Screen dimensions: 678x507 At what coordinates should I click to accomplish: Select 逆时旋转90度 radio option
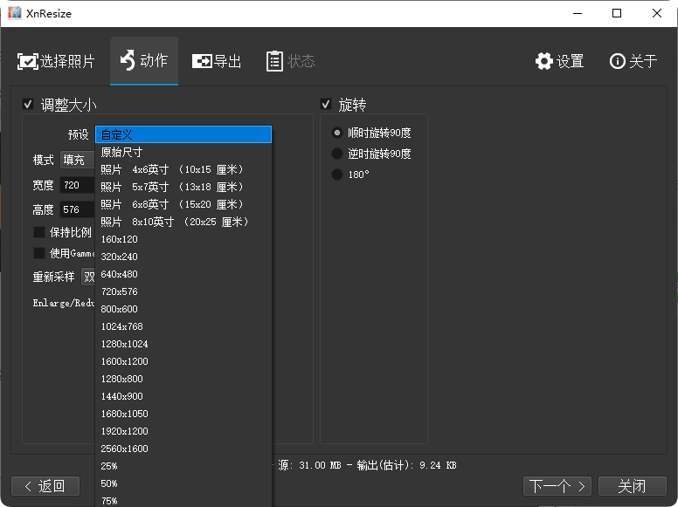337,154
